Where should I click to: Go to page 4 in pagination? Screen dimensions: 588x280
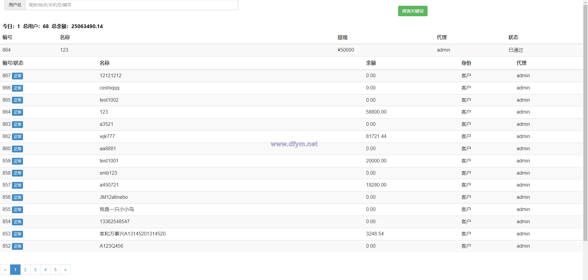tap(45, 270)
